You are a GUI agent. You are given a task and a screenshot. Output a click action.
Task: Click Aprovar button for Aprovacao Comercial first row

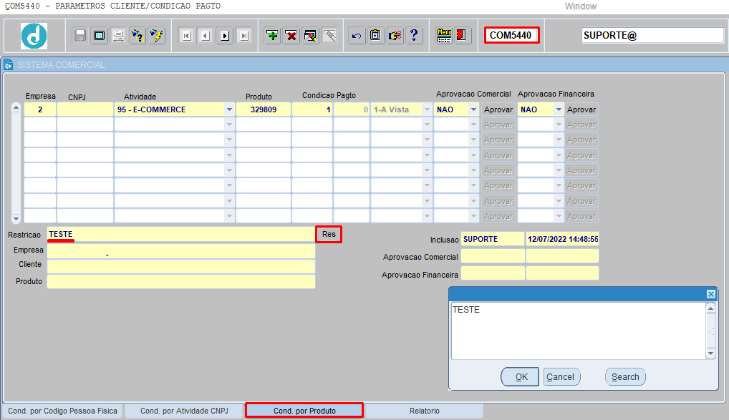(x=498, y=109)
